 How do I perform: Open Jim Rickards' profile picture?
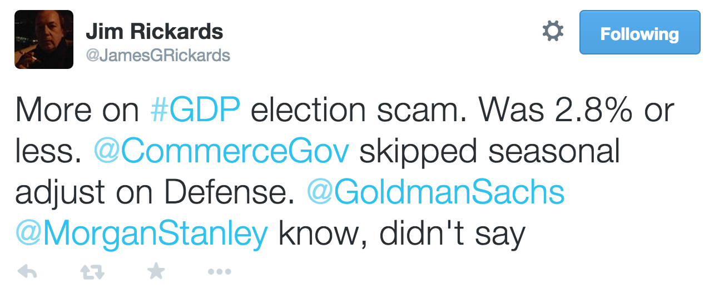point(44,39)
